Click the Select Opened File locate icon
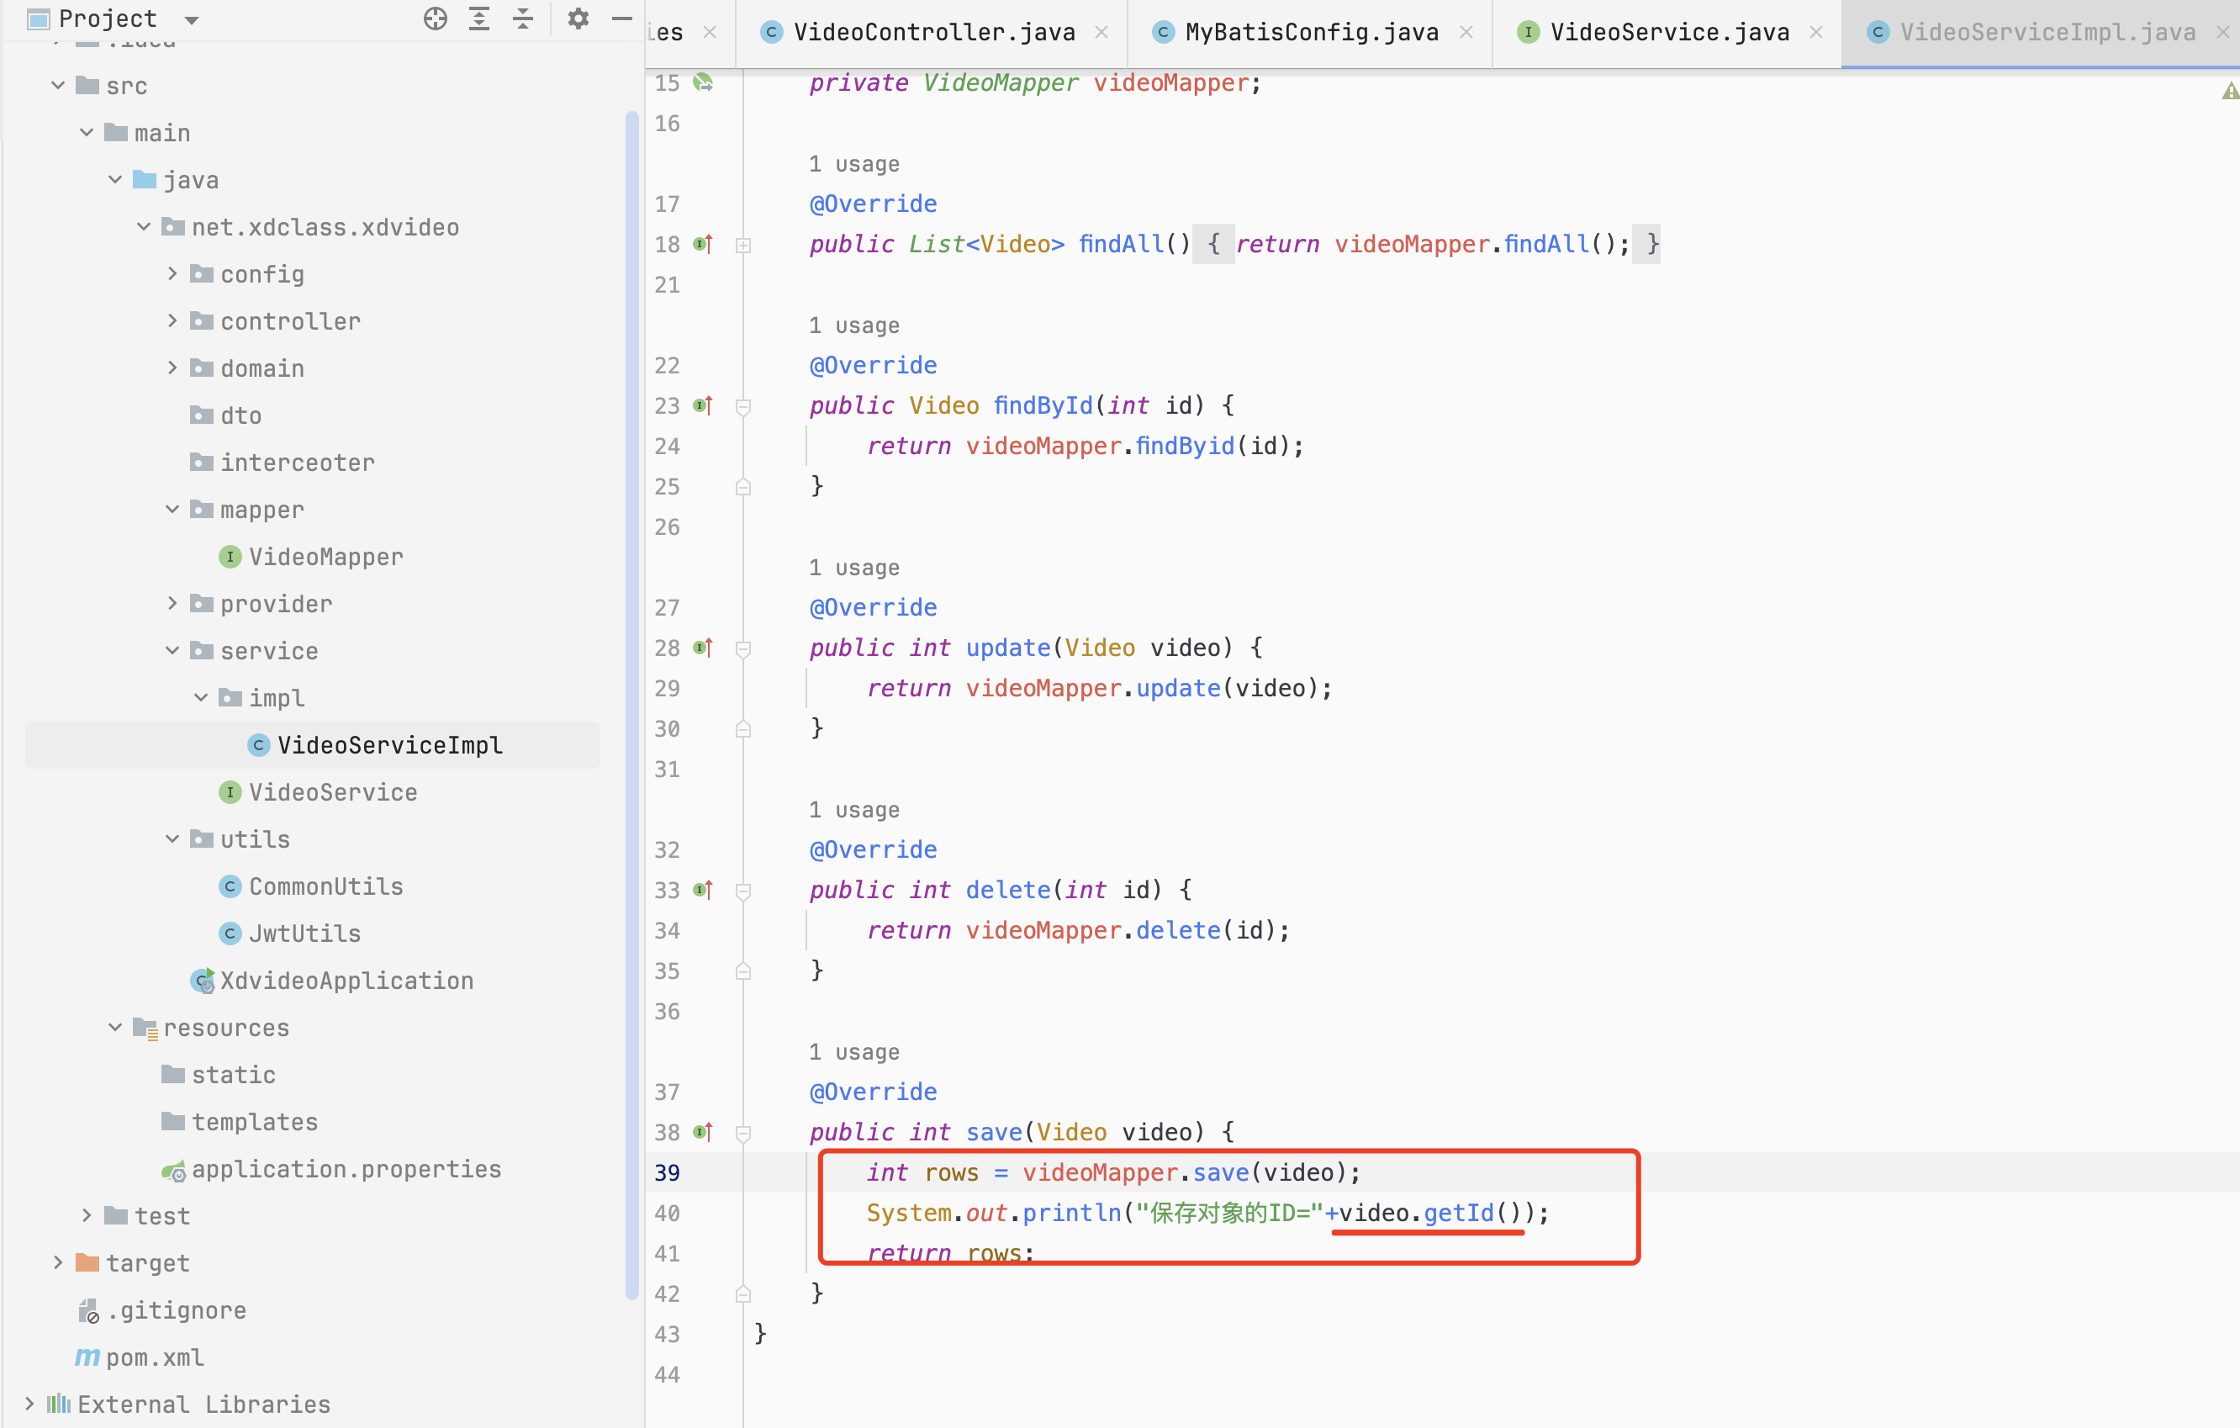Image resolution: width=2240 pixels, height=1428 pixels. click(x=436, y=19)
